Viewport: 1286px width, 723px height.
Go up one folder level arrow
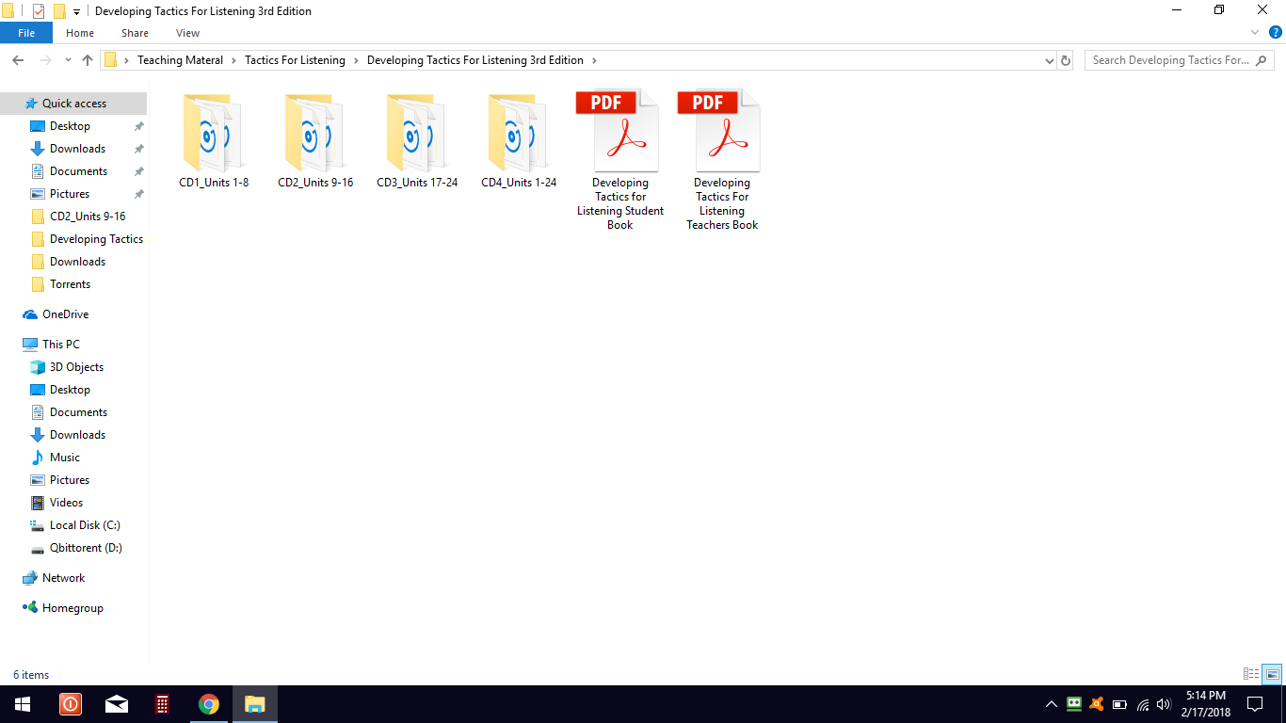coord(88,60)
